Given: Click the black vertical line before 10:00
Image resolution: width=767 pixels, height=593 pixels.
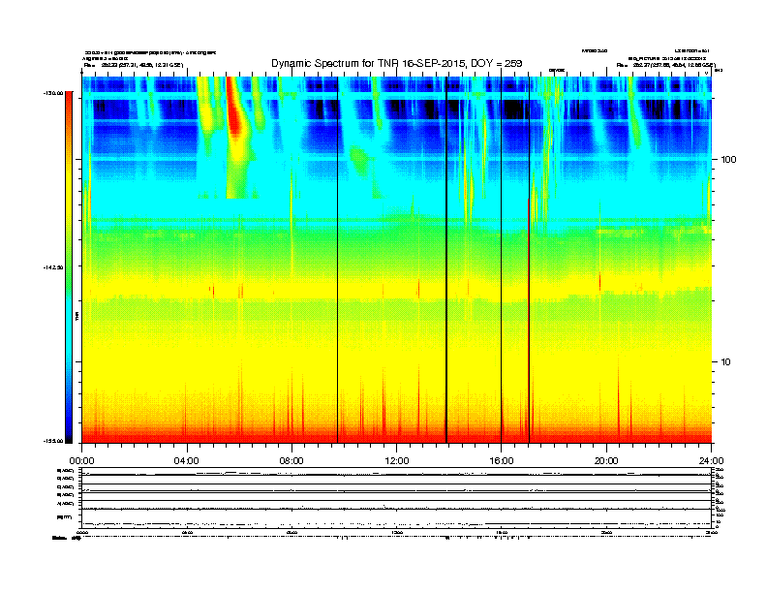Looking at the screenshot, I should pyautogui.click(x=338, y=260).
